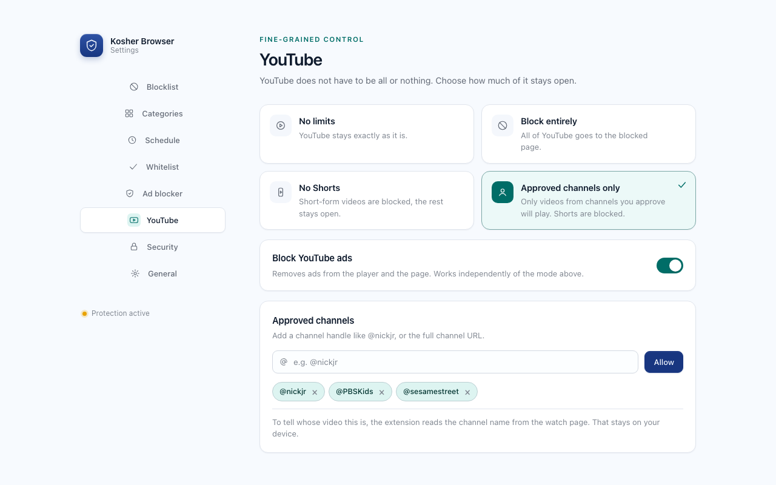Image resolution: width=776 pixels, height=485 pixels.
Task: Click the blocked-circle icon on Block entirely card
Action: point(503,125)
